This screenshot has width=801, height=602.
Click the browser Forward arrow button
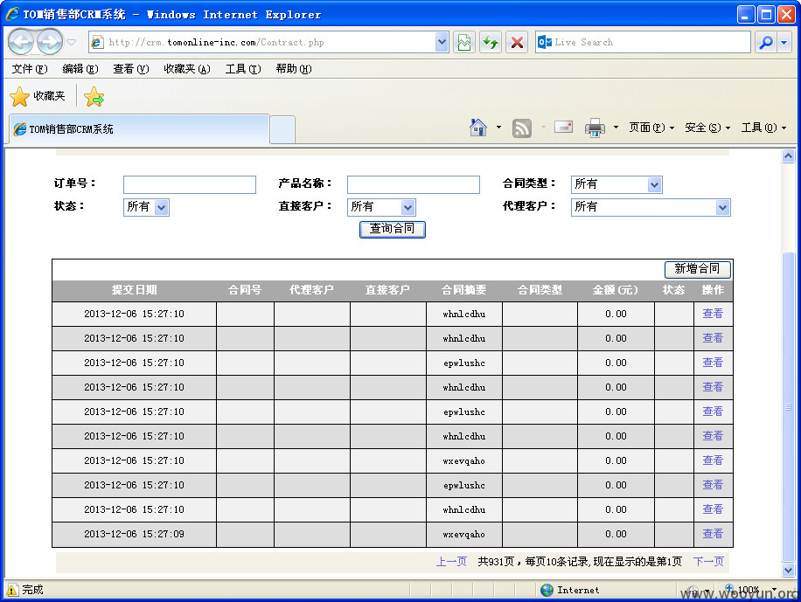50,42
